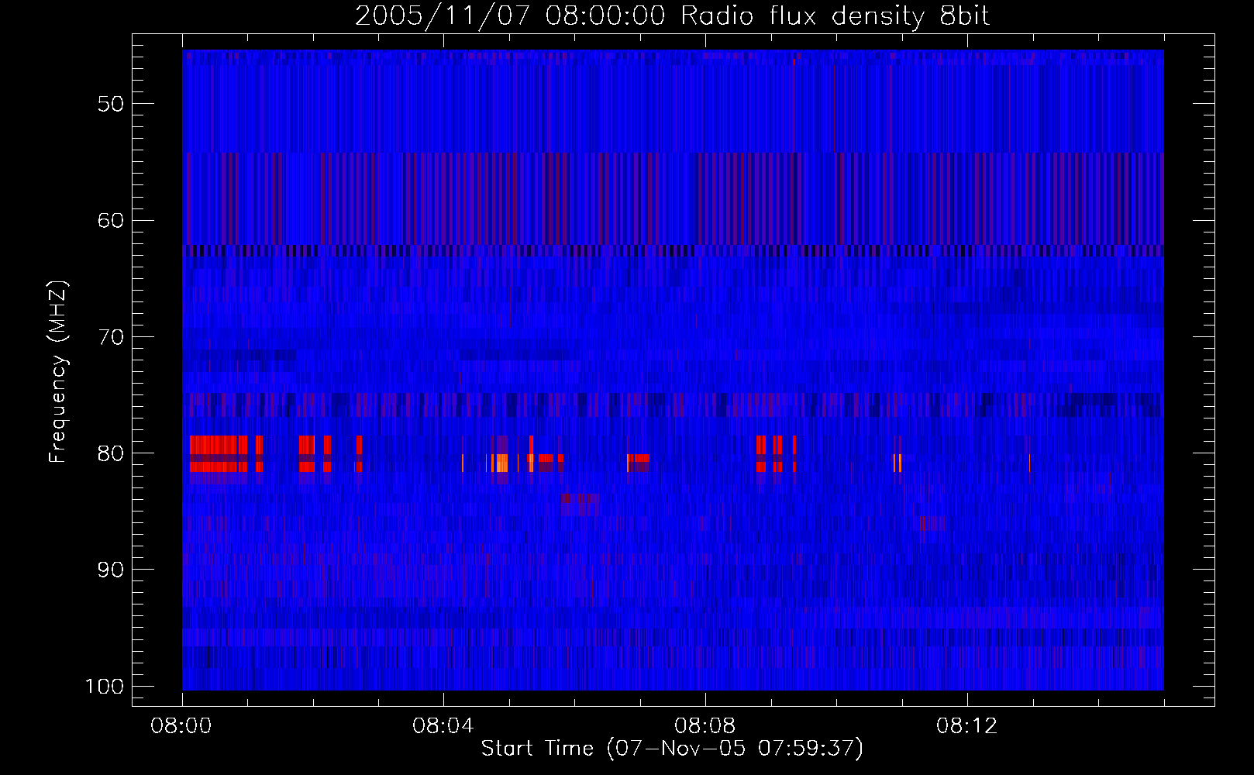The height and width of the screenshot is (775, 1254).
Task: Select the 100 frequency tick label
Action: click(105, 687)
